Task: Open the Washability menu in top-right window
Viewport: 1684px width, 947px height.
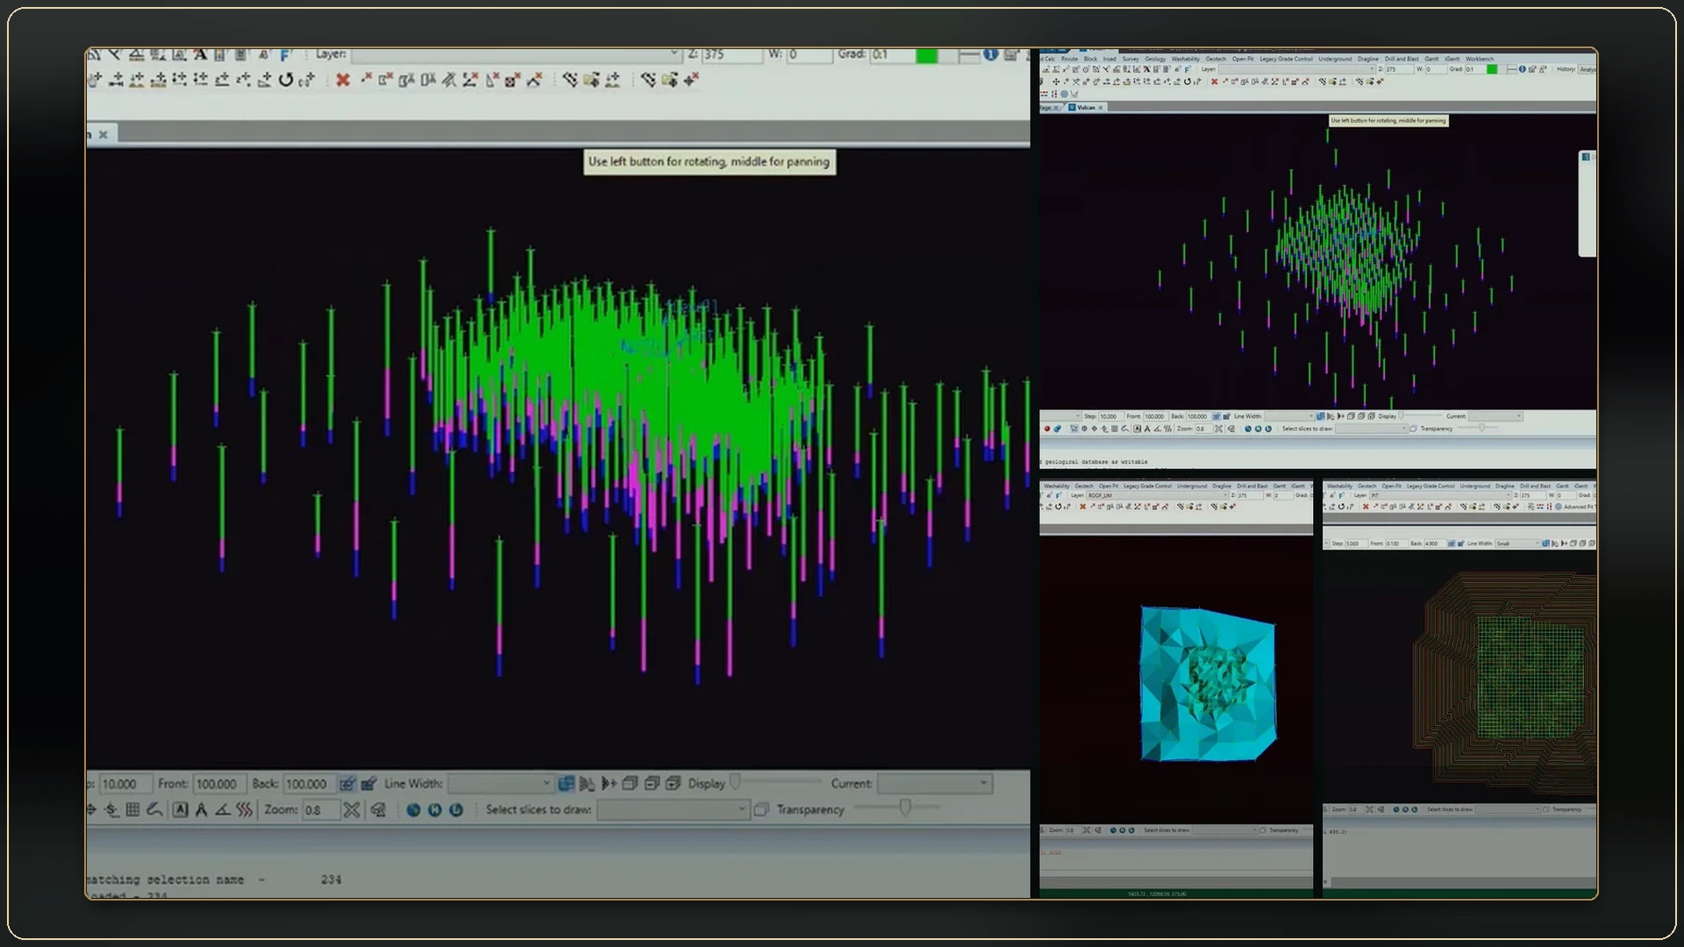Action: click(1185, 59)
